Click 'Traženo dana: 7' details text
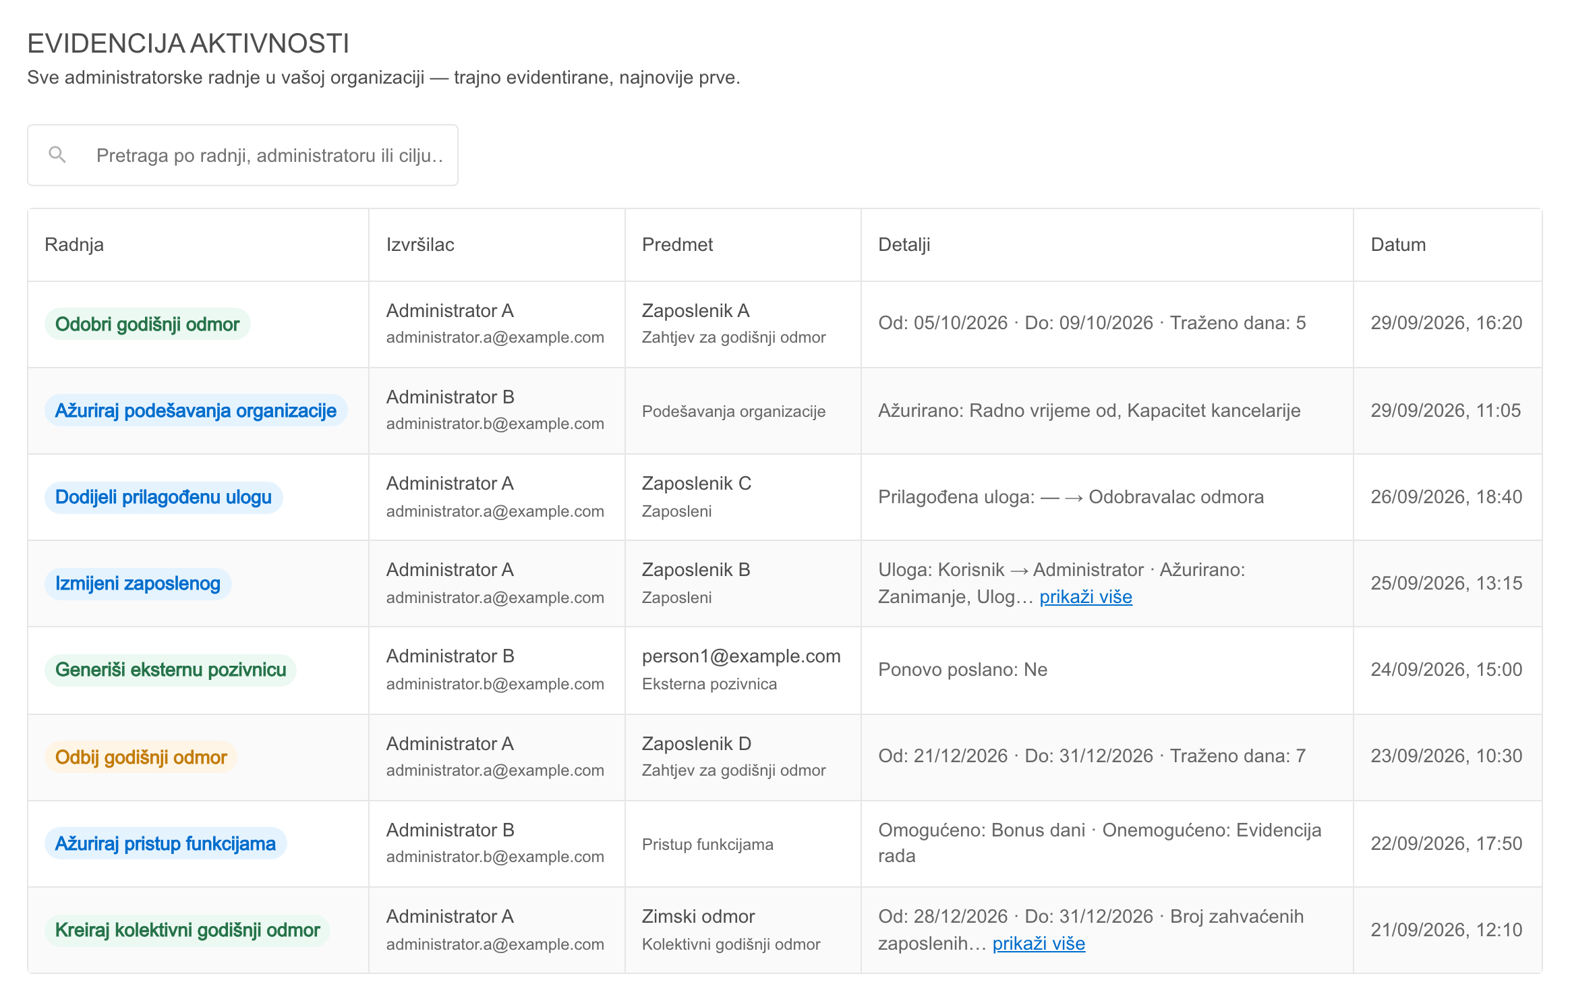1570x1001 pixels. 1238,756
